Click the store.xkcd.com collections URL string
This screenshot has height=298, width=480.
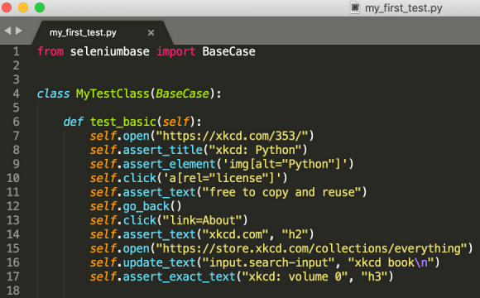[311, 248]
